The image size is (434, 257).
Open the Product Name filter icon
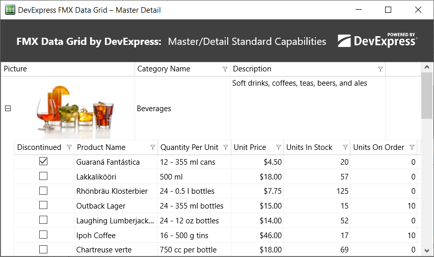click(x=152, y=147)
